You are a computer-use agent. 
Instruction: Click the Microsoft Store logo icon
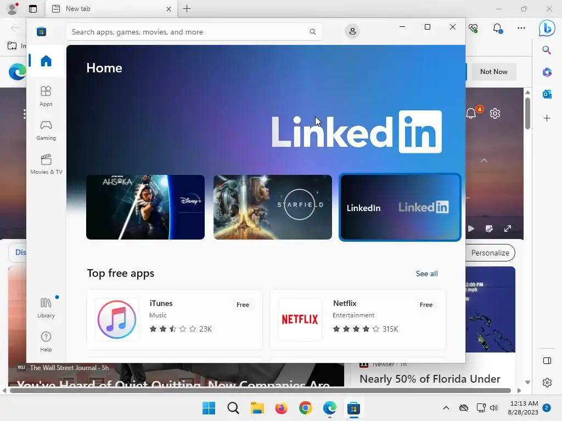[41, 31]
